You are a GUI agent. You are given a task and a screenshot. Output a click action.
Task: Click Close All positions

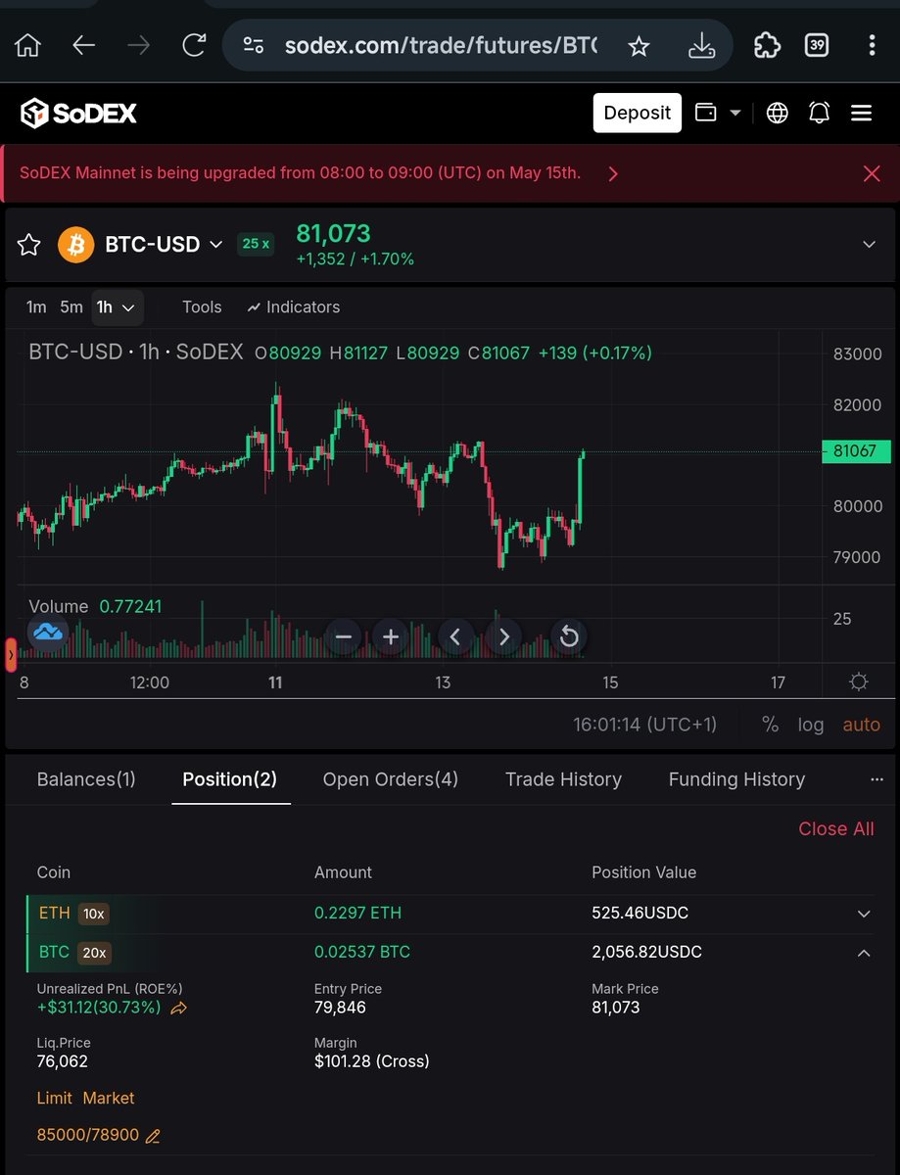click(x=836, y=828)
